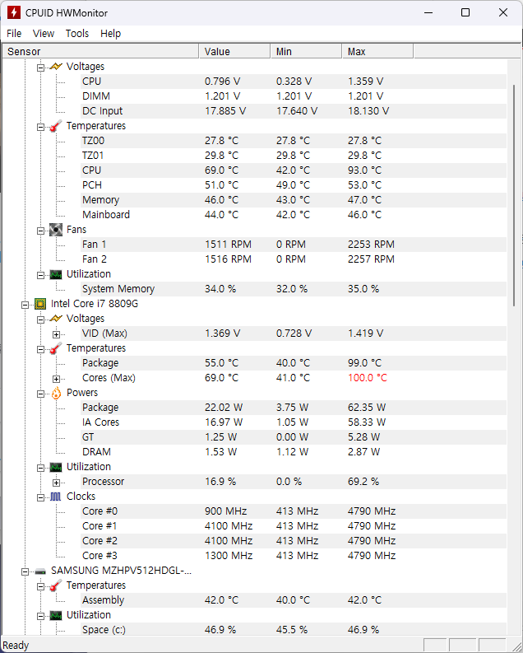Click the 93.0 °C CPU max temperature
This screenshot has height=653, width=523.
[364, 170]
